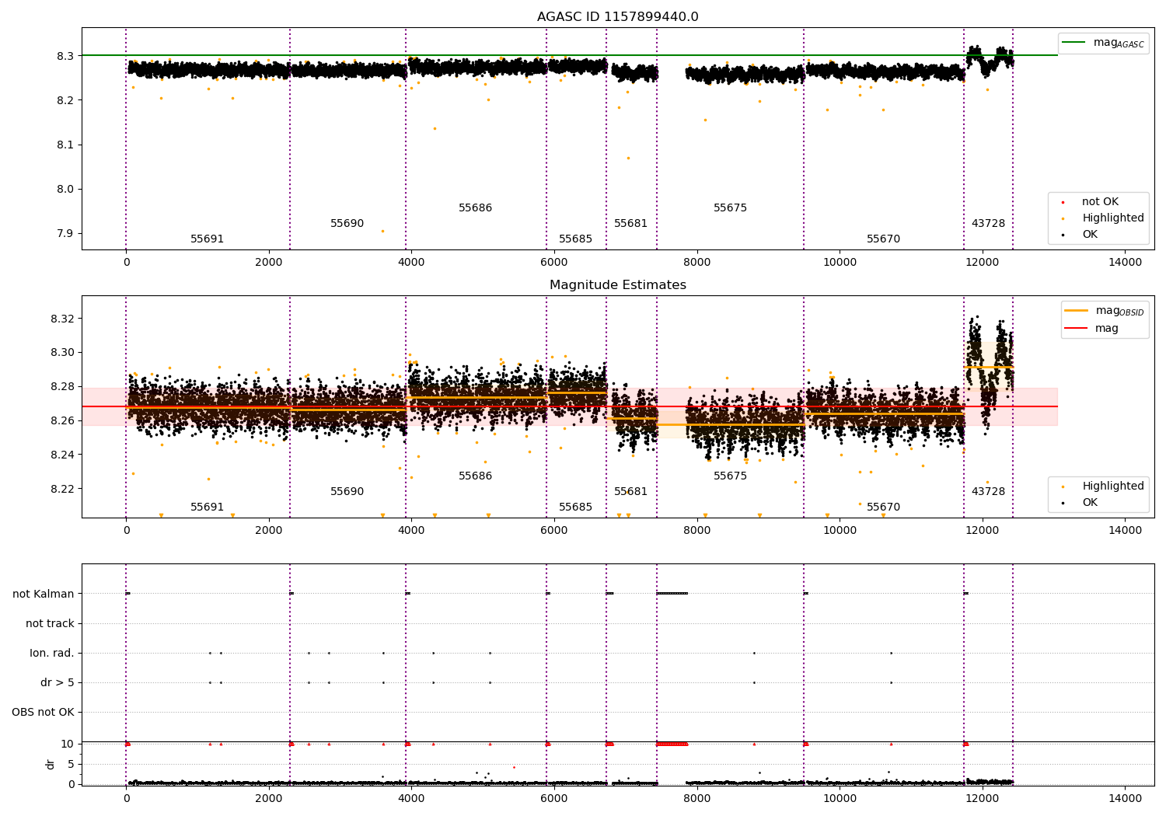Click obsid label 55690 in the top plot
The width and height of the screenshot is (1166, 816).
347,224
